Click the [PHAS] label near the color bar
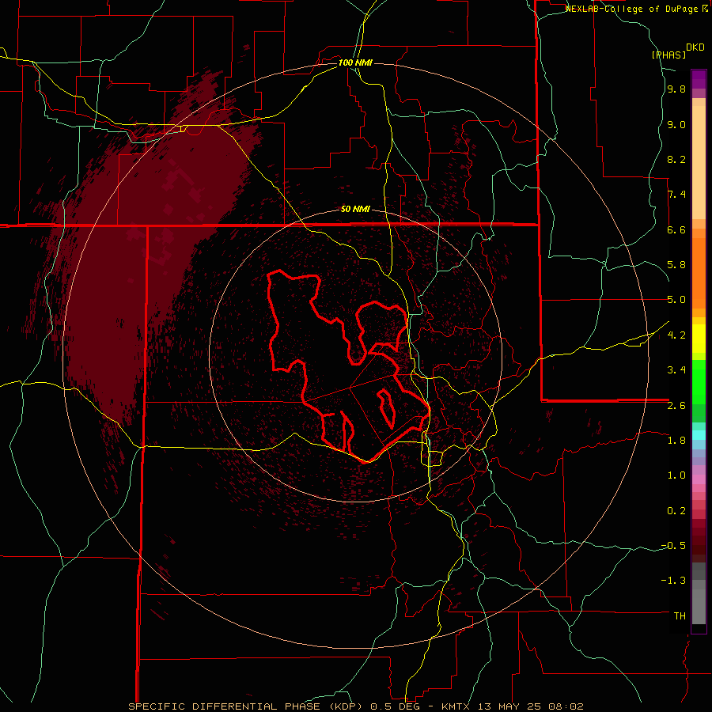This screenshot has height=712, width=712. [668, 55]
